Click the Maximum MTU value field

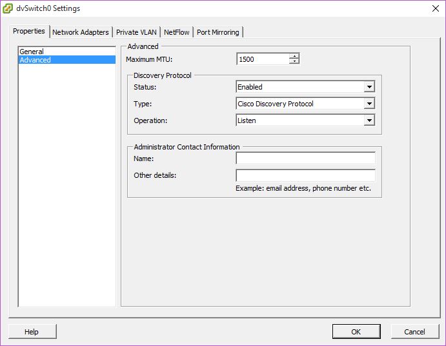262,59
